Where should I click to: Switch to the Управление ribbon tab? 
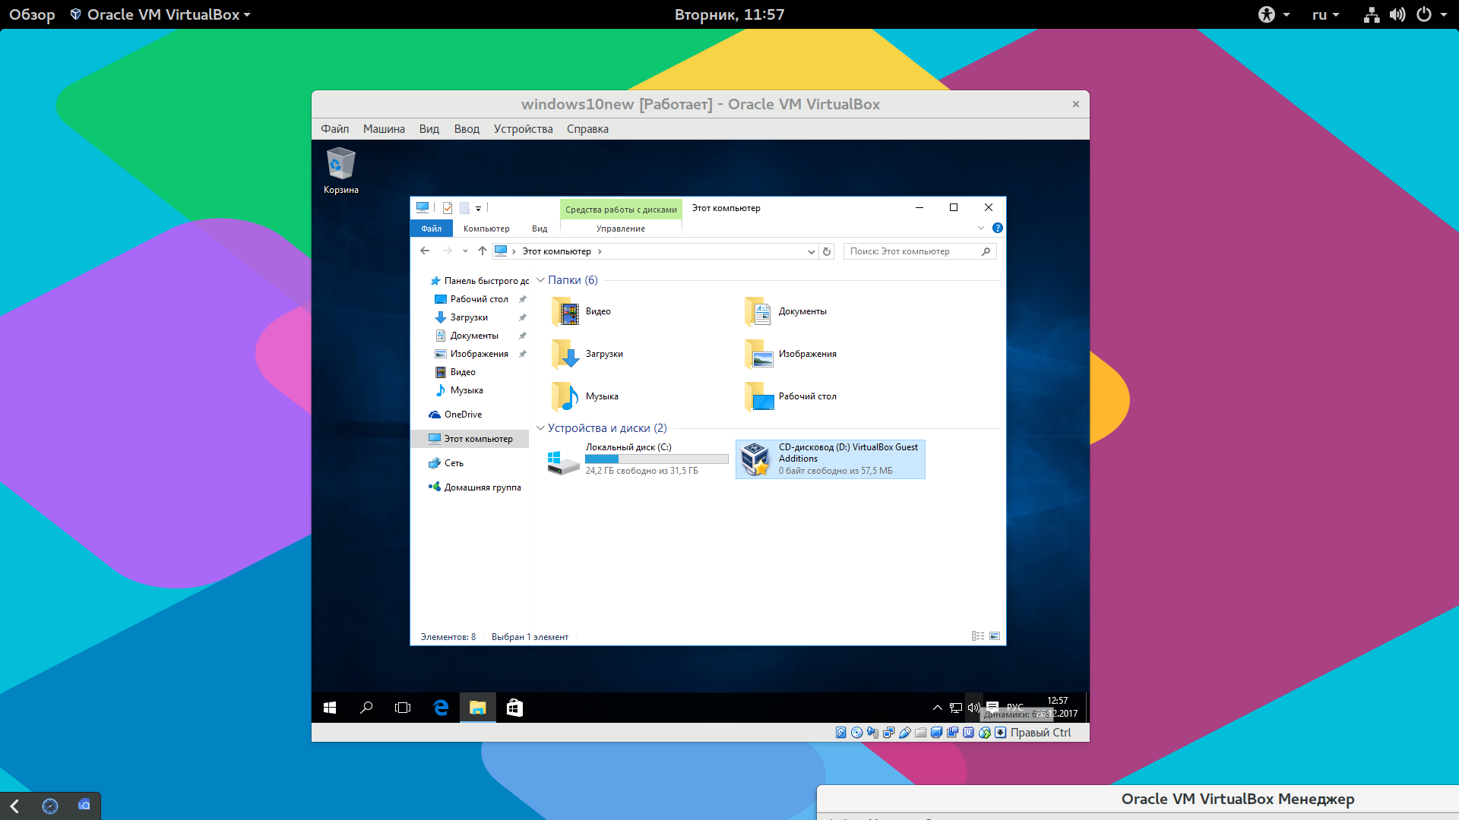621,229
